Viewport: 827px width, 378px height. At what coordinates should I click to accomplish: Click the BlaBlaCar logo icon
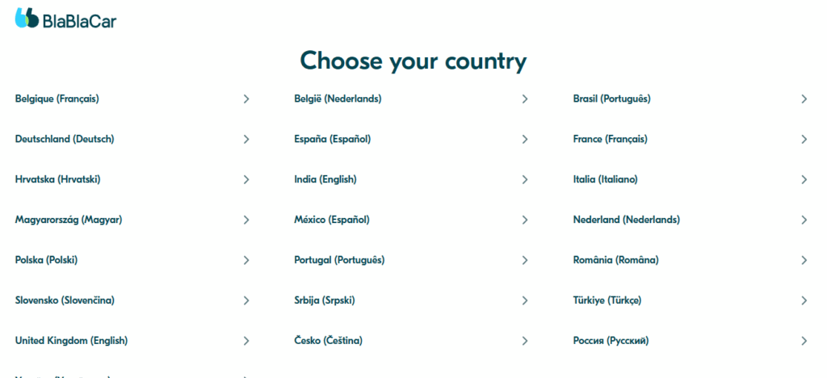click(27, 19)
